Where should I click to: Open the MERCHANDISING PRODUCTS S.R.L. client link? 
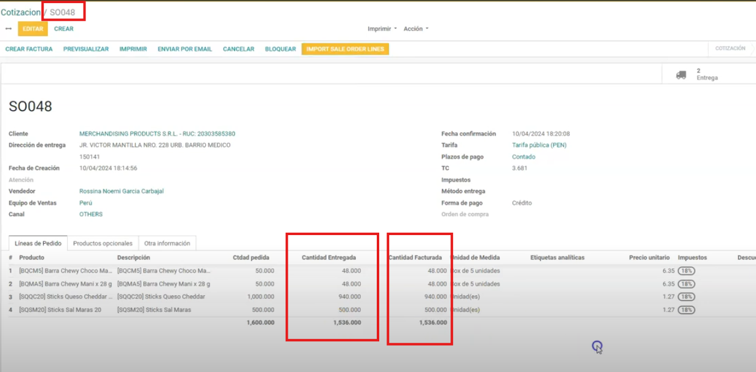[x=157, y=134]
